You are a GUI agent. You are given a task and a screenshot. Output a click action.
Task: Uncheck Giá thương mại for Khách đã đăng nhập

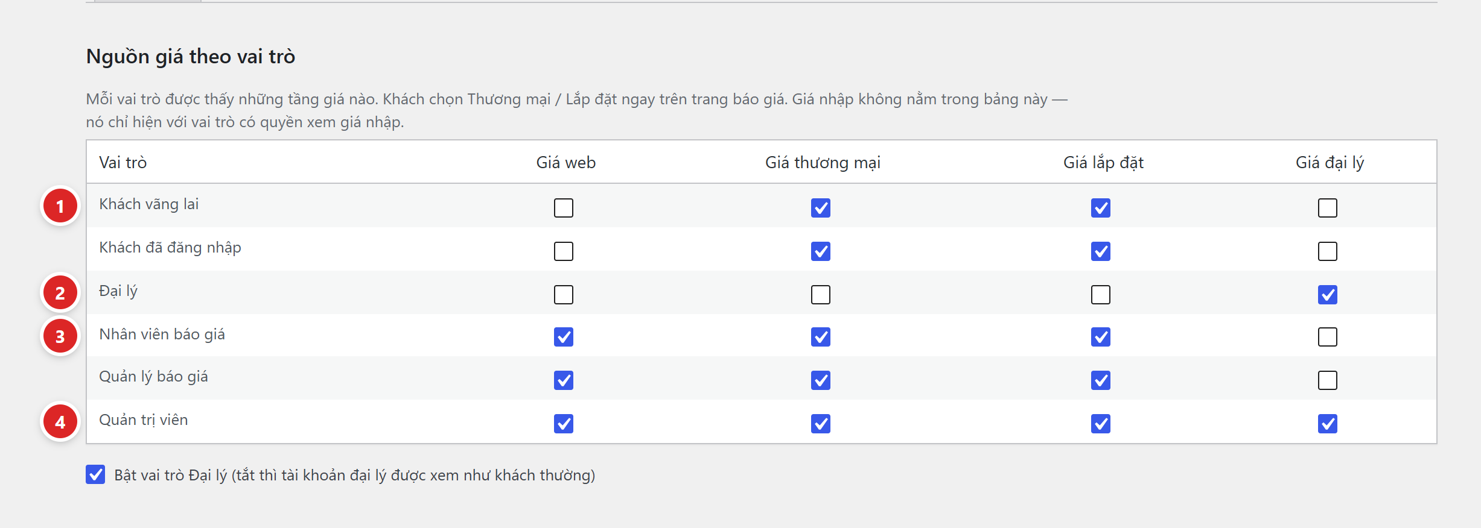pos(821,251)
